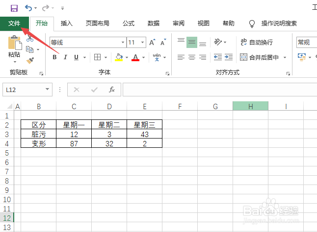Open the fill color palette dropdown
The width and height of the screenshot is (317, 232).
click(x=127, y=58)
